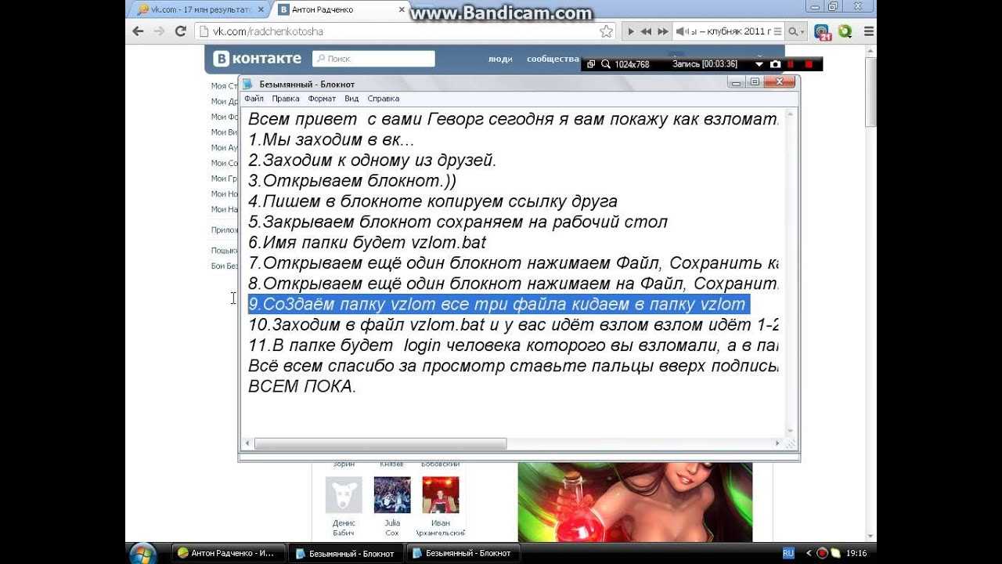
Task: Minimize the Notepad window
Action: pos(736,81)
